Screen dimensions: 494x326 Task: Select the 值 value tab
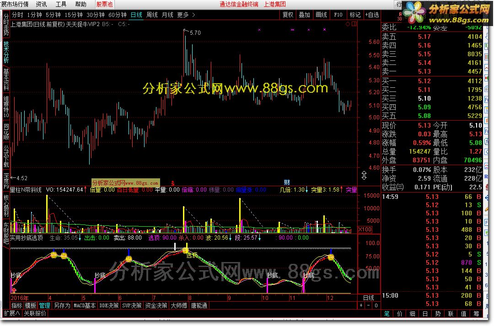[463, 314]
